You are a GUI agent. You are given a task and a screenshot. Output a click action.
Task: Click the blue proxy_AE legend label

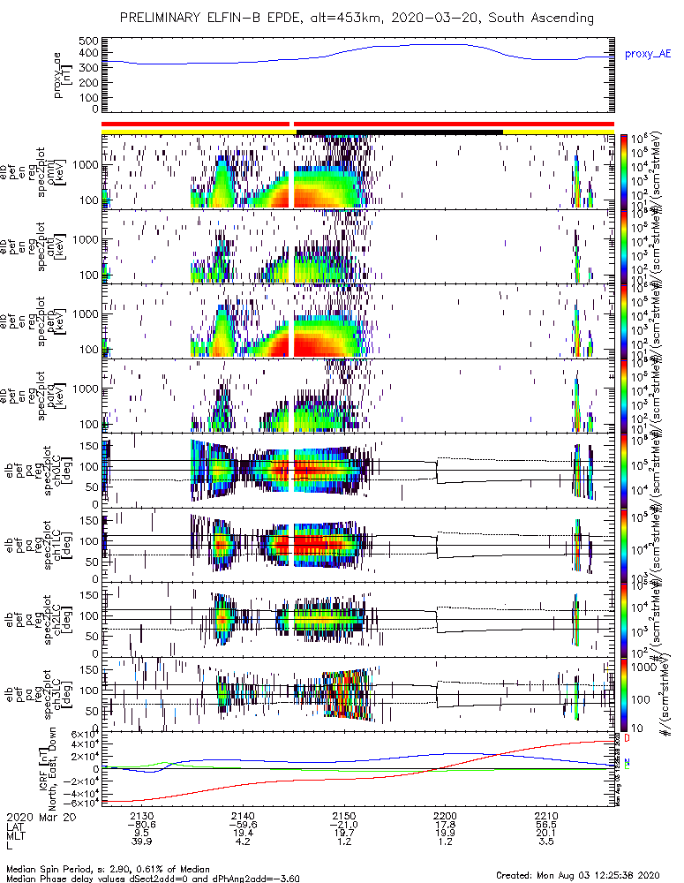click(x=648, y=54)
